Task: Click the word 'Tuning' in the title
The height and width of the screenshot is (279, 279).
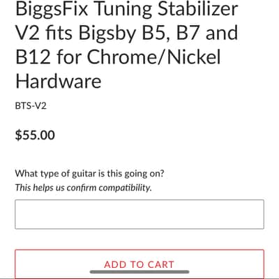Action: tap(123, 9)
